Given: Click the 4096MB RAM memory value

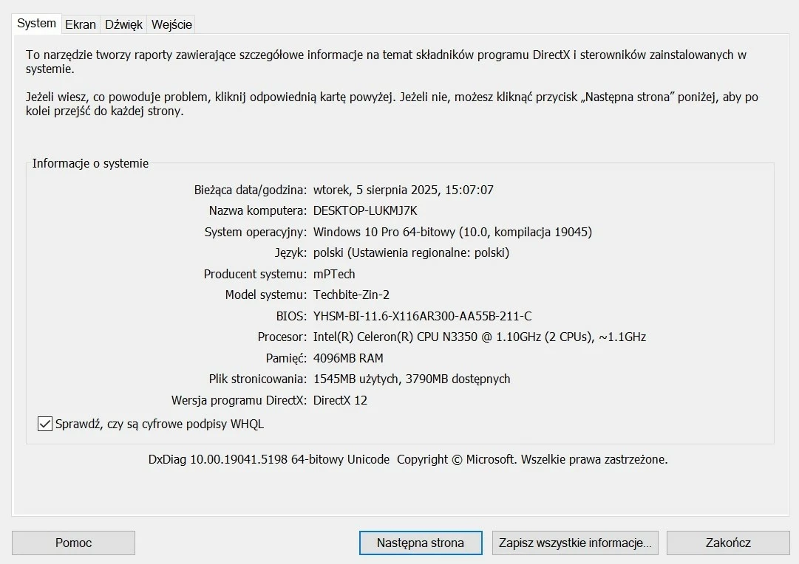Looking at the screenshot, I should pos(348,358).
